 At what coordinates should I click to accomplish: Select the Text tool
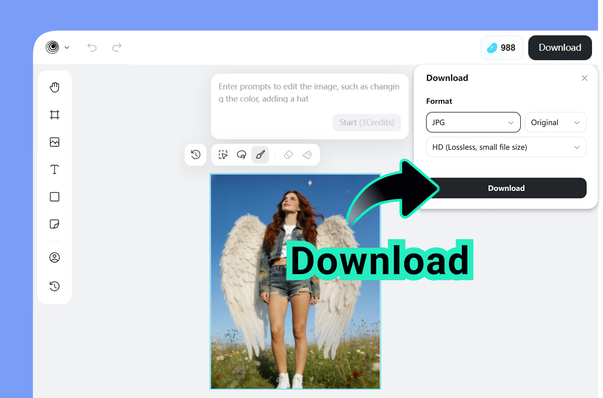coord(54,169)
